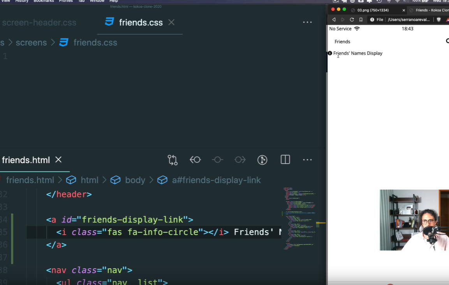This screenshot has width=449, height=285.
Task: Click the No Service text in the page
Action: click(340, 29)
